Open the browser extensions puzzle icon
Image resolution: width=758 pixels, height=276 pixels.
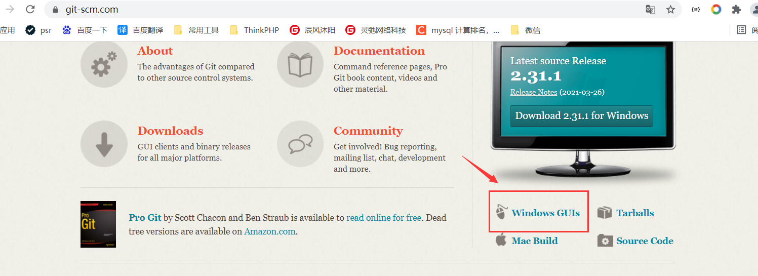[x=736, y=9]
